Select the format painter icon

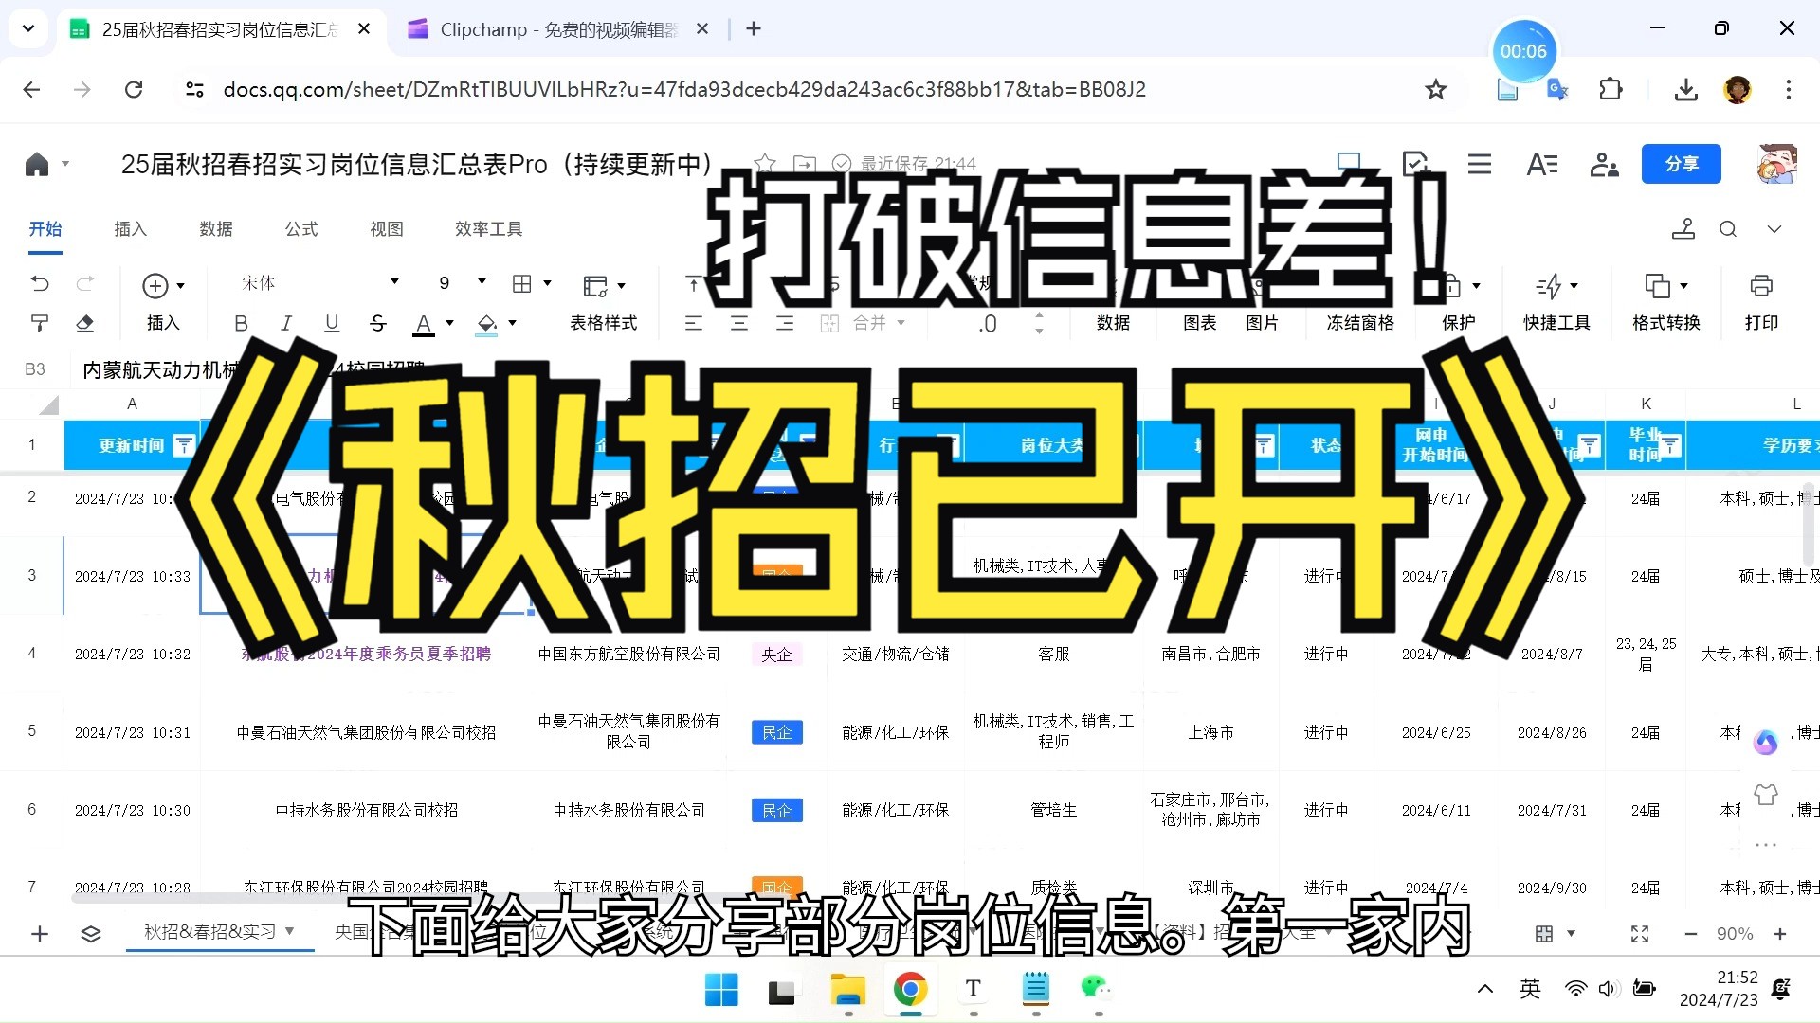click(40, 323)
